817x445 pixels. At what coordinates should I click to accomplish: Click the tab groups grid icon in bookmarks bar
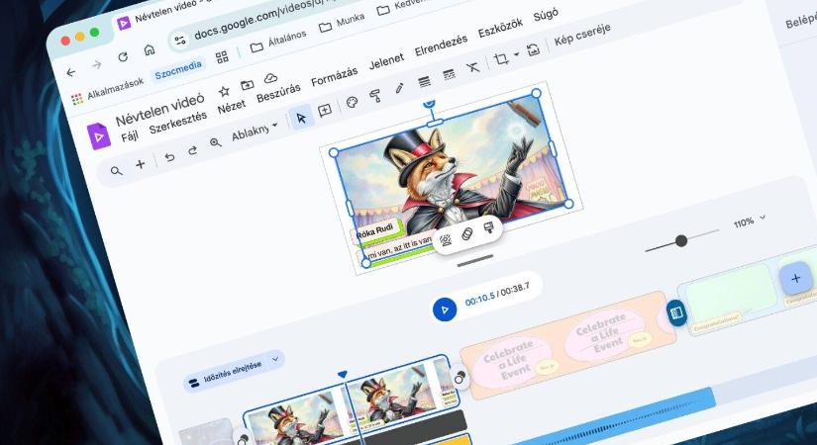click(x=222, y=57)
